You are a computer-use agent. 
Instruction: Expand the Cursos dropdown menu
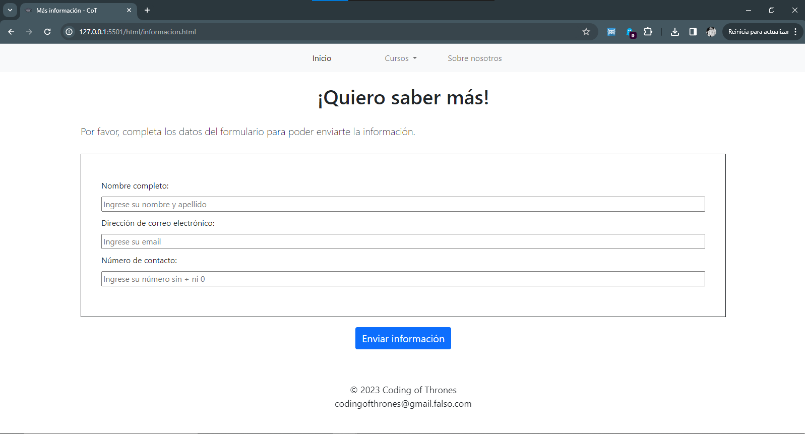pos(401,58)
